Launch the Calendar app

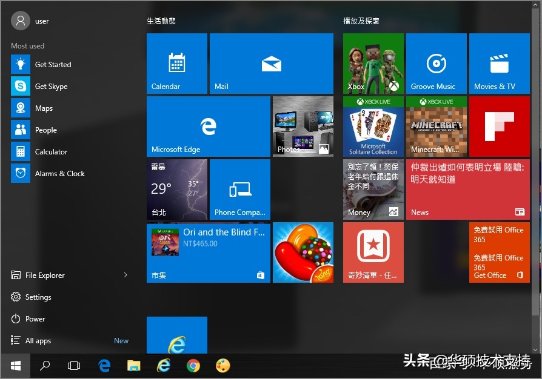pos(176,63)
